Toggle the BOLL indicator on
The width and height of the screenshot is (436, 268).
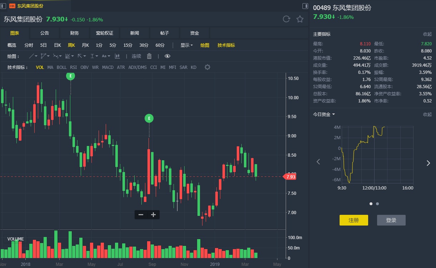tap(61, 67)
